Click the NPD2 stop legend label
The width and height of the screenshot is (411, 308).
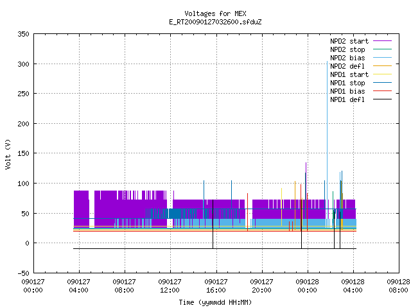tap(347, 49)
